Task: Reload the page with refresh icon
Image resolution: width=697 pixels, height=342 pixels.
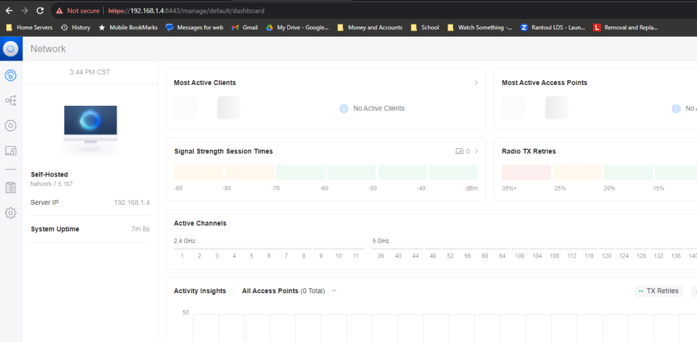Action: coord(40,10)
